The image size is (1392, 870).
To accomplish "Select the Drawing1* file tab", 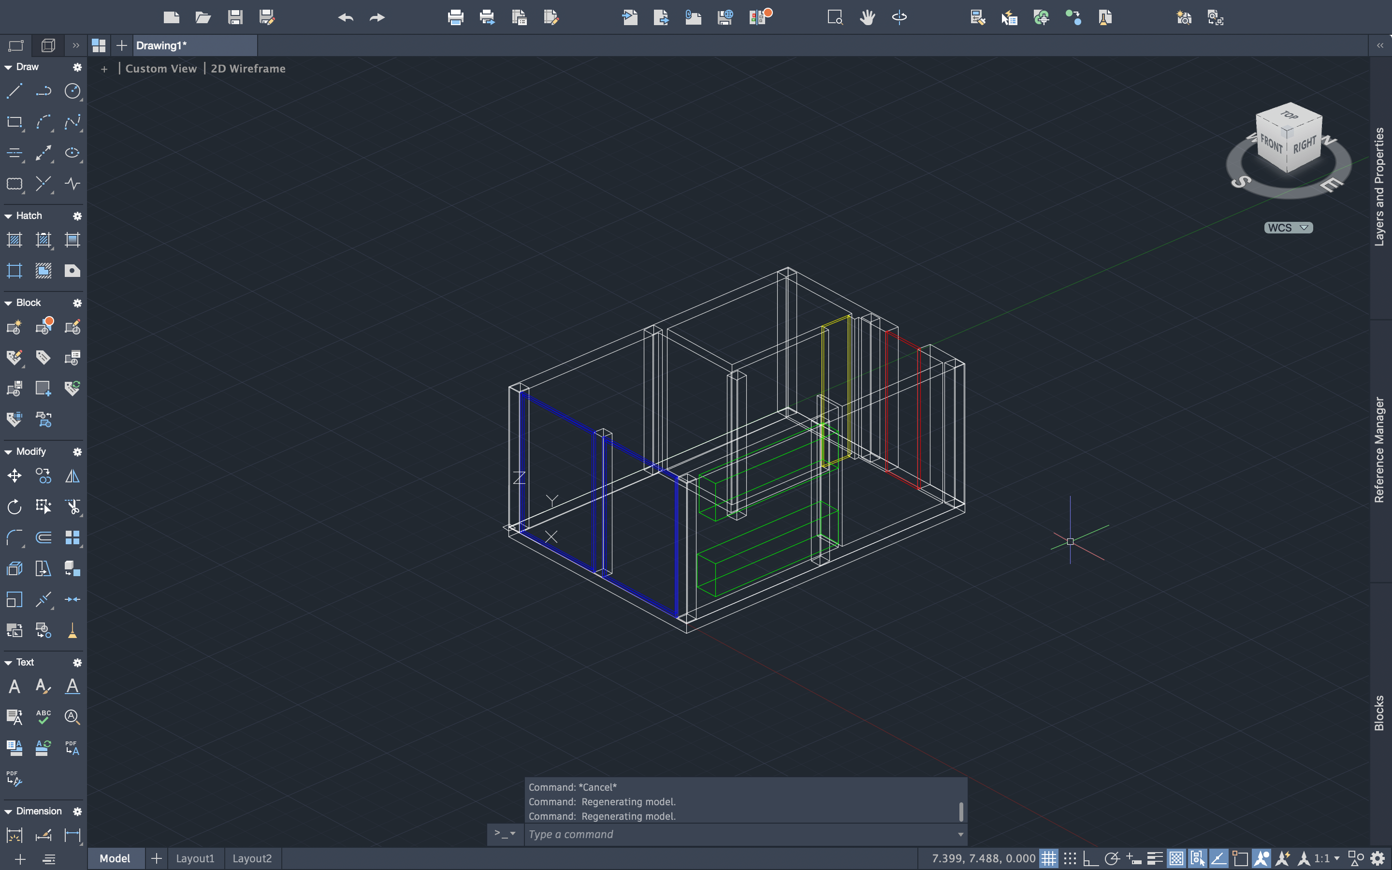I will click(195, 45).
